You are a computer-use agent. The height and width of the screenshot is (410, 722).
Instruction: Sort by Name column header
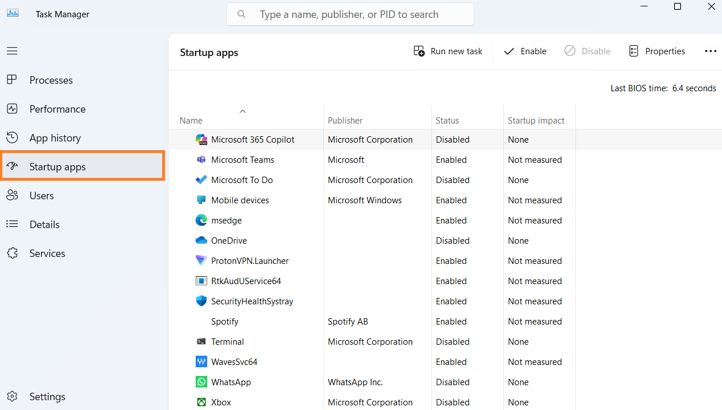pos(191,121)
